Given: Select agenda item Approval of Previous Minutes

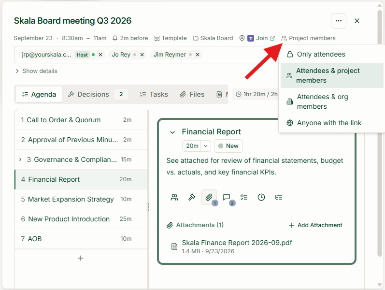Looking at the screenshot, I should tap(81, 140).
